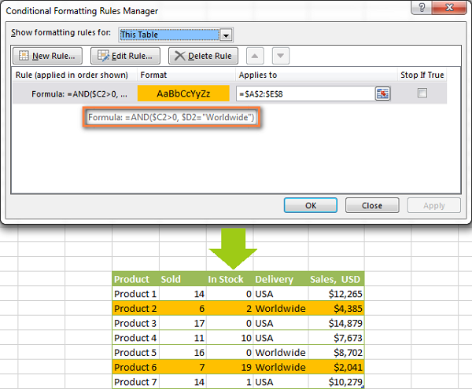Select the highlighted Product 2 cell
Screen dimensions: 472x389
(134, 309)
